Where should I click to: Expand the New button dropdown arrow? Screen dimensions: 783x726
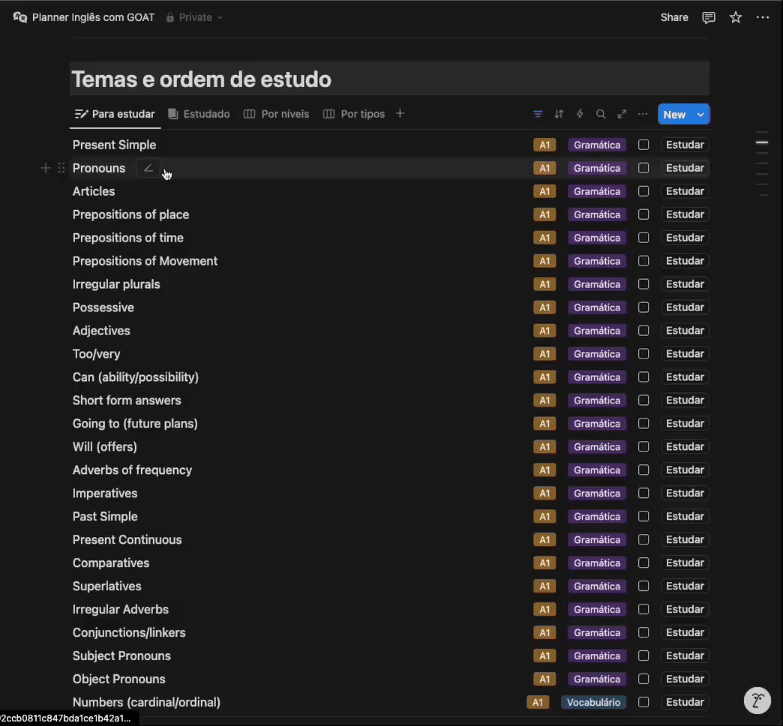700,115
